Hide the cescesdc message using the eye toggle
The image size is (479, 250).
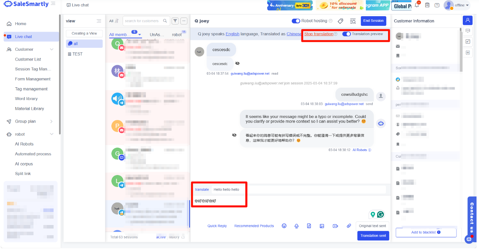pos(237,63)
